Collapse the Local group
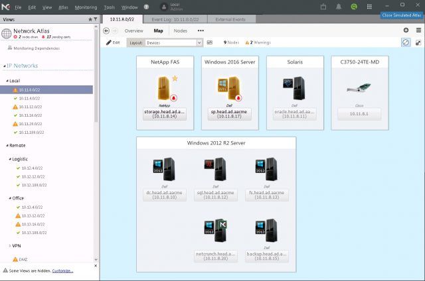The height and width of the screenshot is (281, 425). point(7,81)
